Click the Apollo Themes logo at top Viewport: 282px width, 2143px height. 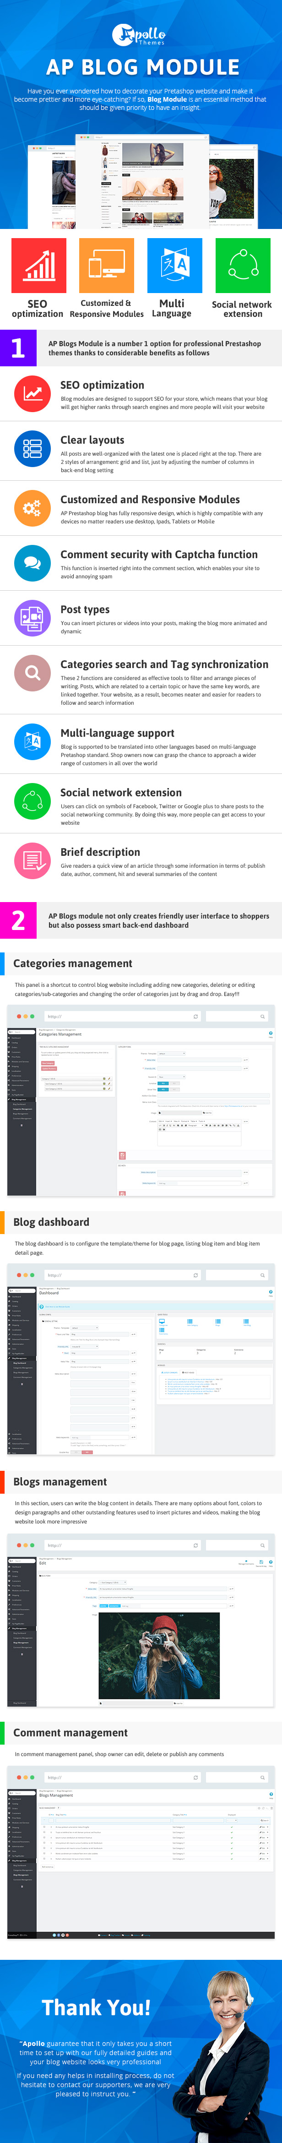coord(140,35)
